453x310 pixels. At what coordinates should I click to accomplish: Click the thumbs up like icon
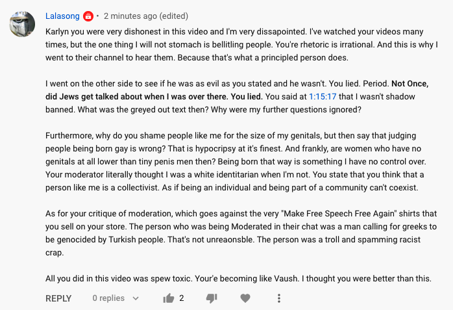point(169,298)
